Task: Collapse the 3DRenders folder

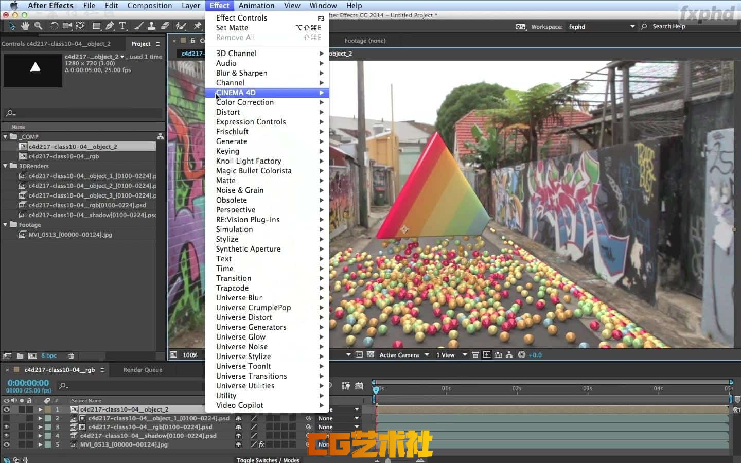Action: (x=6, y=166)
